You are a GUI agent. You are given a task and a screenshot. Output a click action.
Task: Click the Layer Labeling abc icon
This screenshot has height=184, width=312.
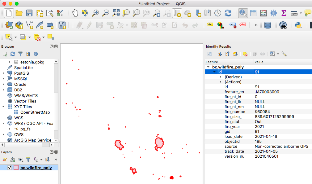pos(210,25)
